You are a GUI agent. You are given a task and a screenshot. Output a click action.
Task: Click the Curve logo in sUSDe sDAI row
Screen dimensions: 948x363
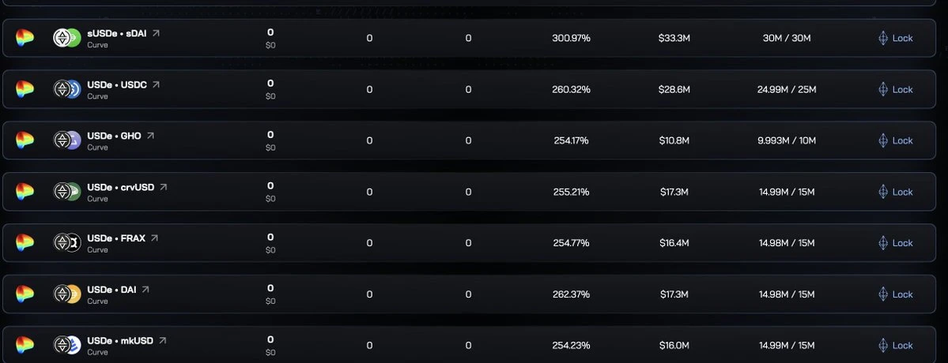(25, 38)
